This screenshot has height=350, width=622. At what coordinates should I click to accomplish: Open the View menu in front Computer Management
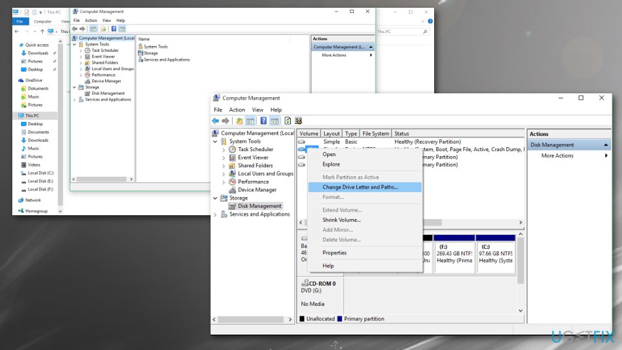[x=257, y=110]
